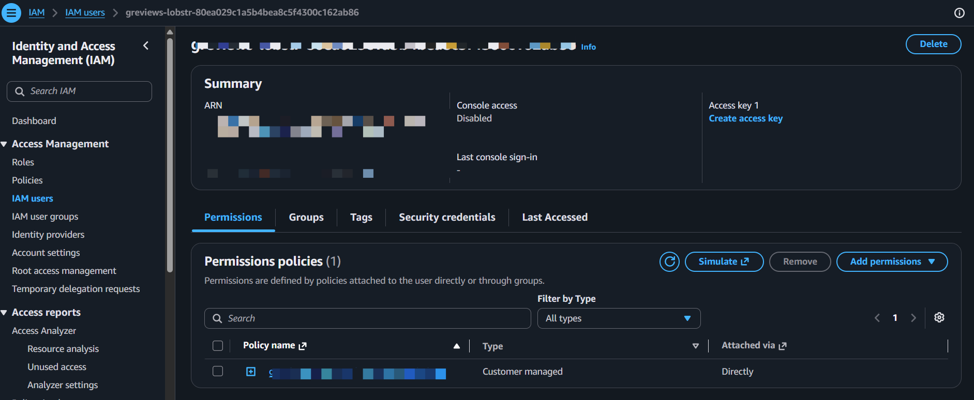This screenshot has width=974, height=400.
Task: Open the Policy name external link icon
Action: (303, 346)
